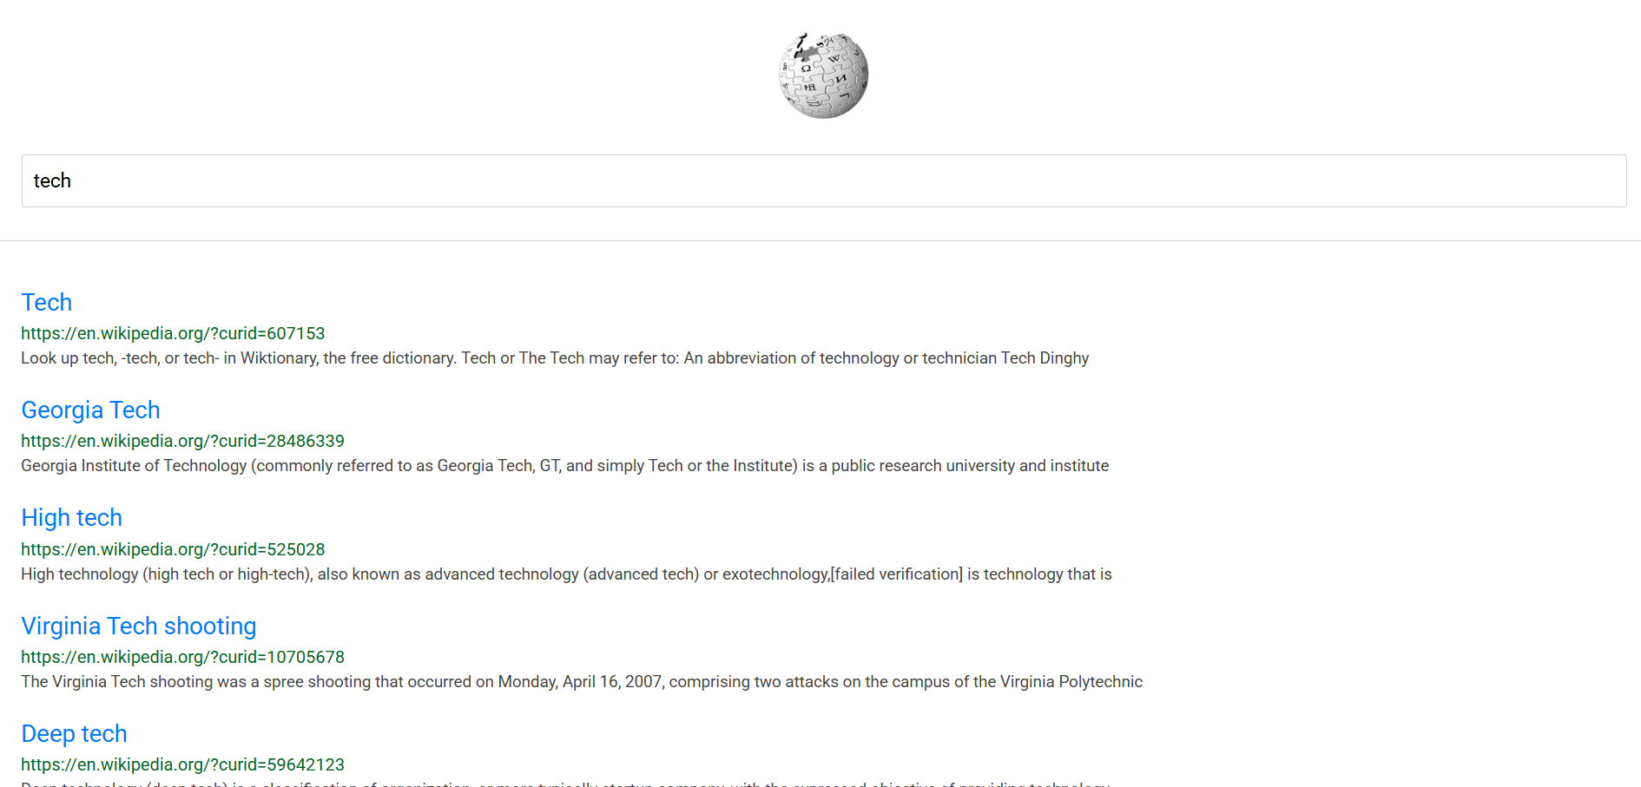Image resolution: width=1641 pixels, height=787 pixels.
Task: Click the Virginia Tech shooting description snippet
Action: [x=582, y=682]
